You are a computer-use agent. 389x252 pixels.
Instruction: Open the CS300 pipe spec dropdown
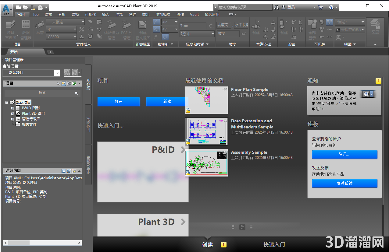(61, 37)
